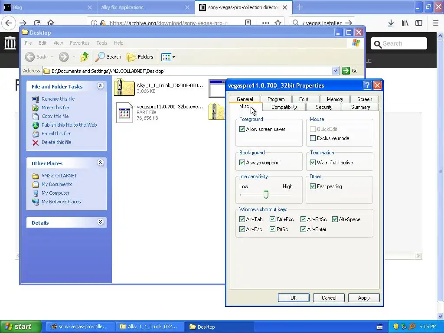The image size is (444, 333).
Task: Open new Firefox tab with plus
Action: click(299, 7)
